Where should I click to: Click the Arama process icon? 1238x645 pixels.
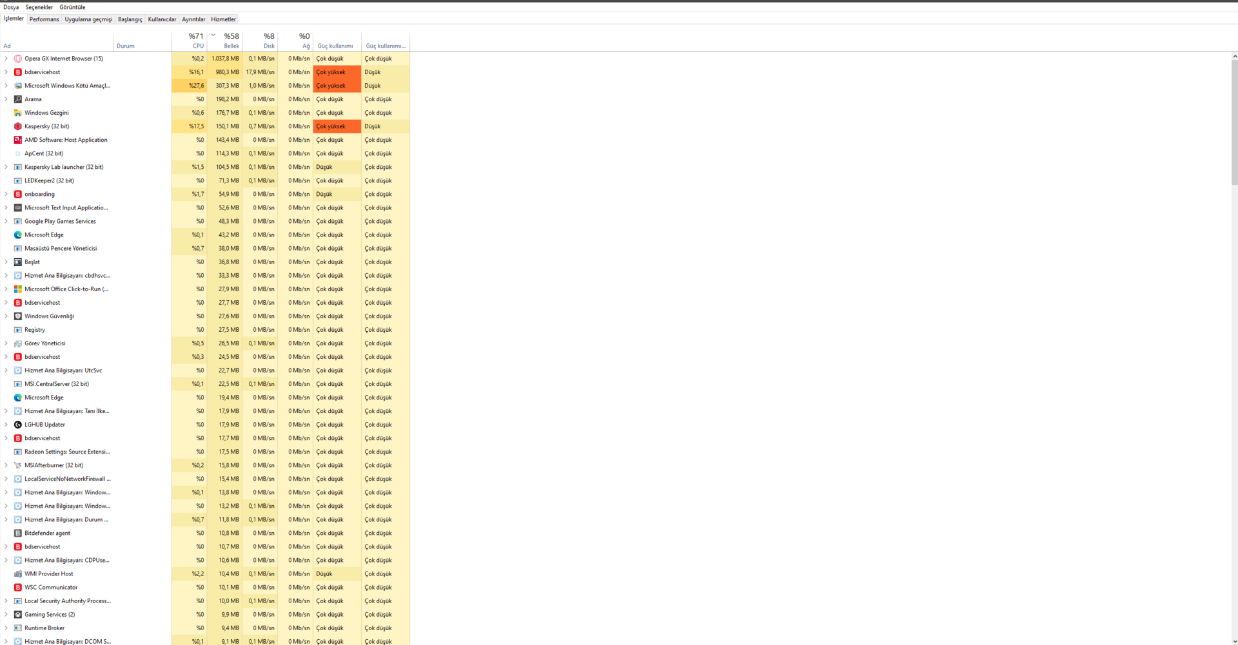click(x=17, y=99)
